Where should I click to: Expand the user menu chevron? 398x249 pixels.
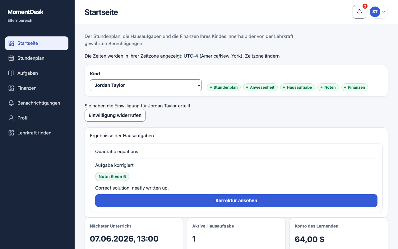click(384, 12)
